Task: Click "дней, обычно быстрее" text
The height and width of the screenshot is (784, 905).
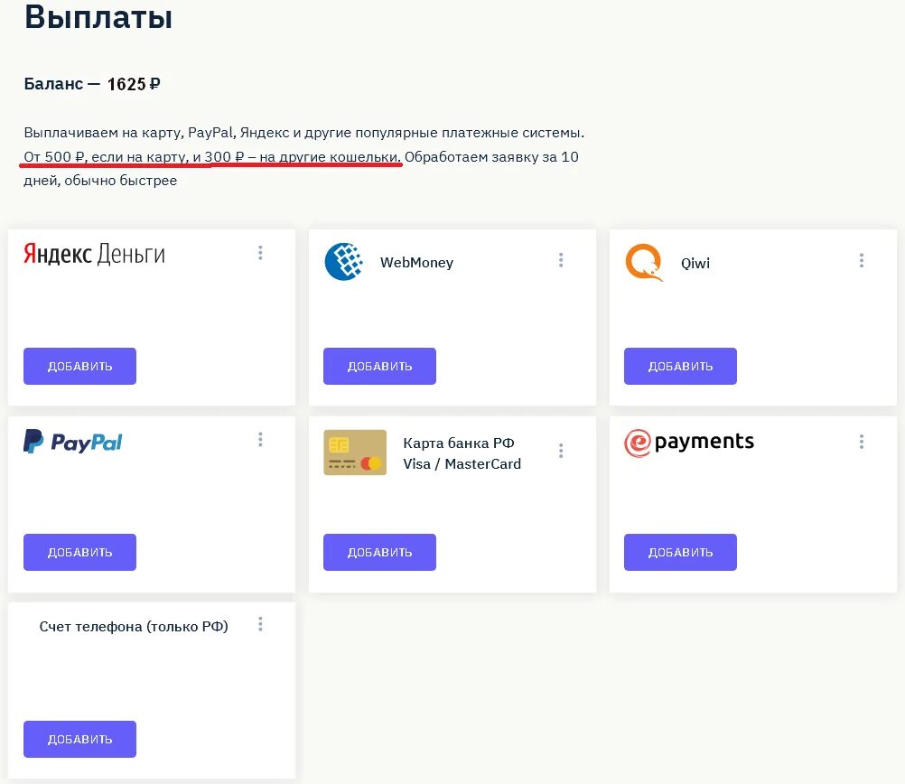Action: (100, 181)
